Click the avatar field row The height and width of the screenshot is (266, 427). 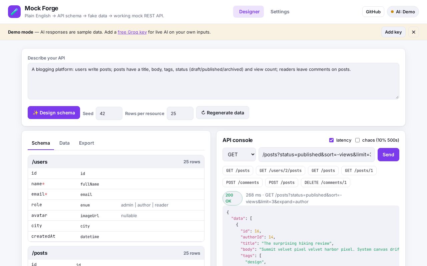[116, 215]
